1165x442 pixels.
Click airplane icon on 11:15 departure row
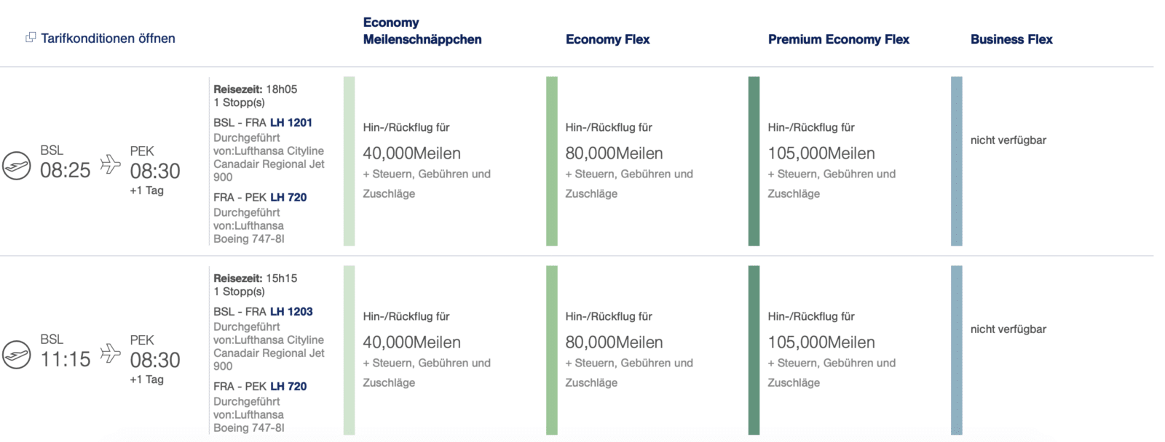[110, 353]
